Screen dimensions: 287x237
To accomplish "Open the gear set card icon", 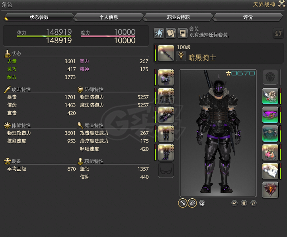I will [171, 33].
